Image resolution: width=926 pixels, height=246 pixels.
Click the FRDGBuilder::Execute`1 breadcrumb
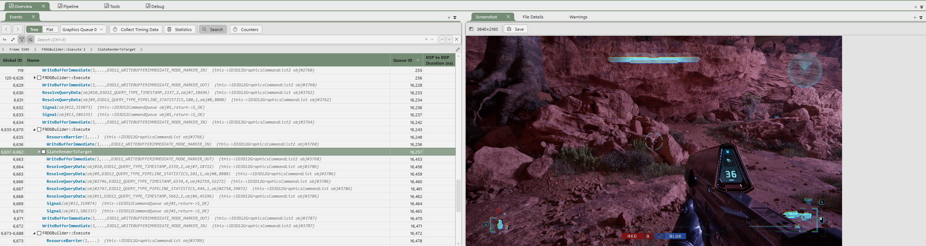63,49
